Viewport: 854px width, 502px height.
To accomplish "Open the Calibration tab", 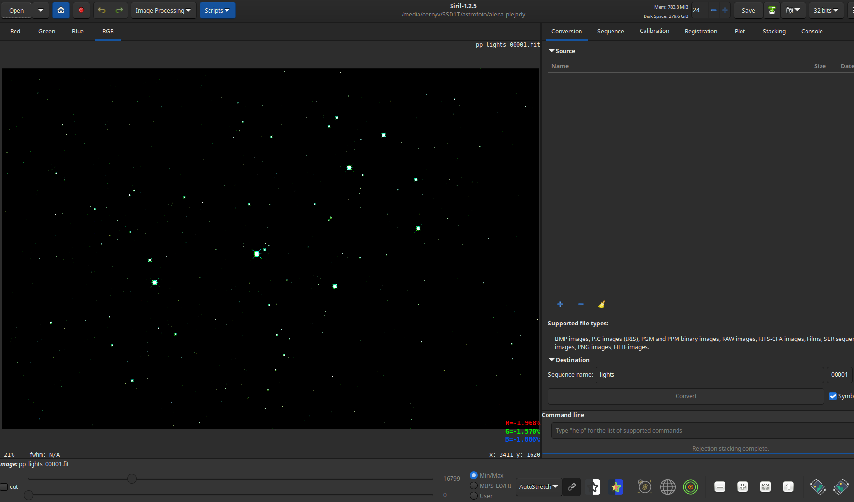I will point(654,31).
